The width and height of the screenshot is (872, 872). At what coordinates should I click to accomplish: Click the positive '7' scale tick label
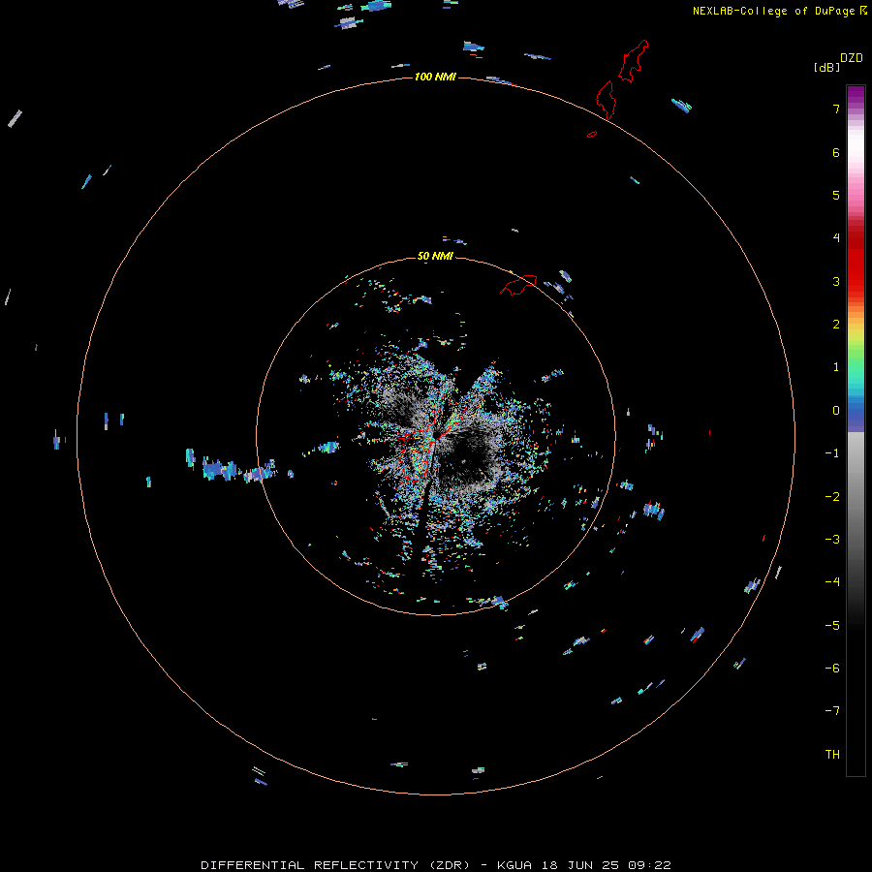click(x=835, y=109)
